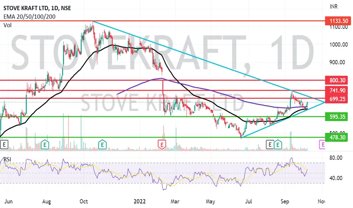Select the RSI indicator label

7,160
